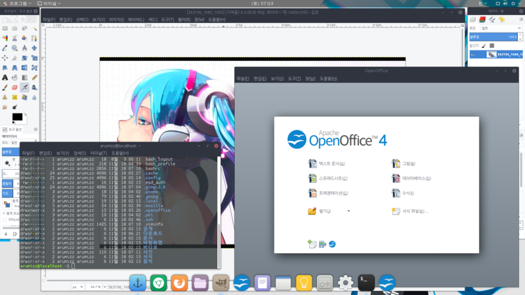This screenshot has width=525, height=295.
Task: Toggle visibility eye of the 563196 layer
Action: [472, 54]
